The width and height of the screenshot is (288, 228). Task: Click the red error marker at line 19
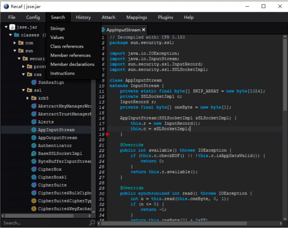[x=108, y=134]
